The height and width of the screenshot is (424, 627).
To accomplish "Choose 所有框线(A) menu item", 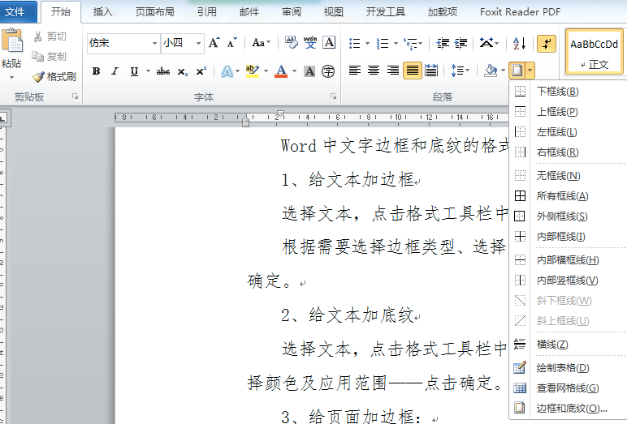I will (x=569, y=195).
